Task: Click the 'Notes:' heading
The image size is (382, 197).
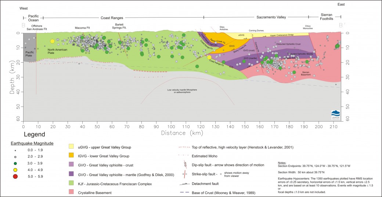Action: (282, 163)
